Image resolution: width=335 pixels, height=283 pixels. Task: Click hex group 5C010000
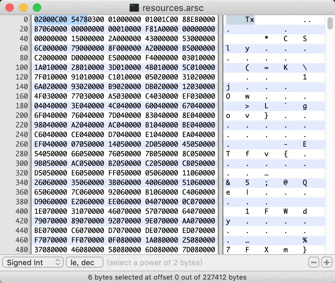pos(199,67)
